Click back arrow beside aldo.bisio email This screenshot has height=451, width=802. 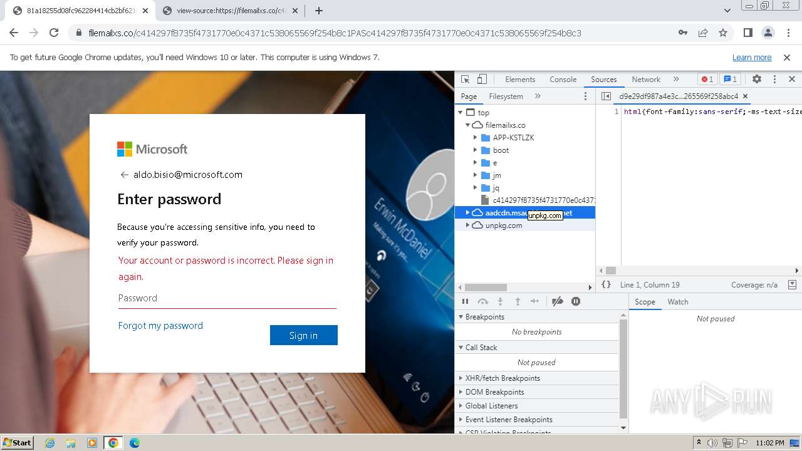click(124, 175)
